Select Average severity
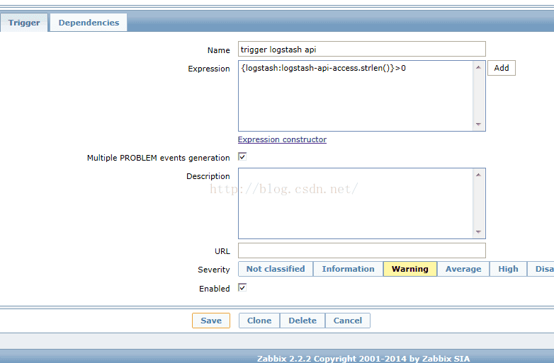The width and height of the screenshot is (554, 363). click(463, 269)
